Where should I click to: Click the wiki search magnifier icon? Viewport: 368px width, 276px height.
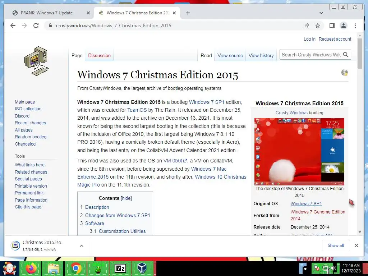pos(346,55)
